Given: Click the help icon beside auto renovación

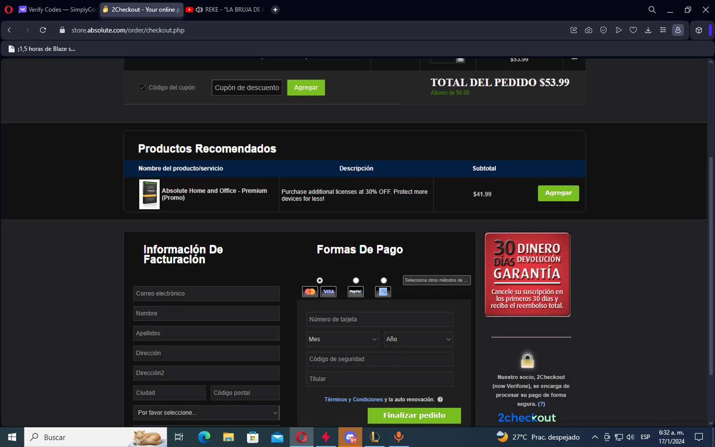Looking at the screenshot, I should (x=440, y=399).
